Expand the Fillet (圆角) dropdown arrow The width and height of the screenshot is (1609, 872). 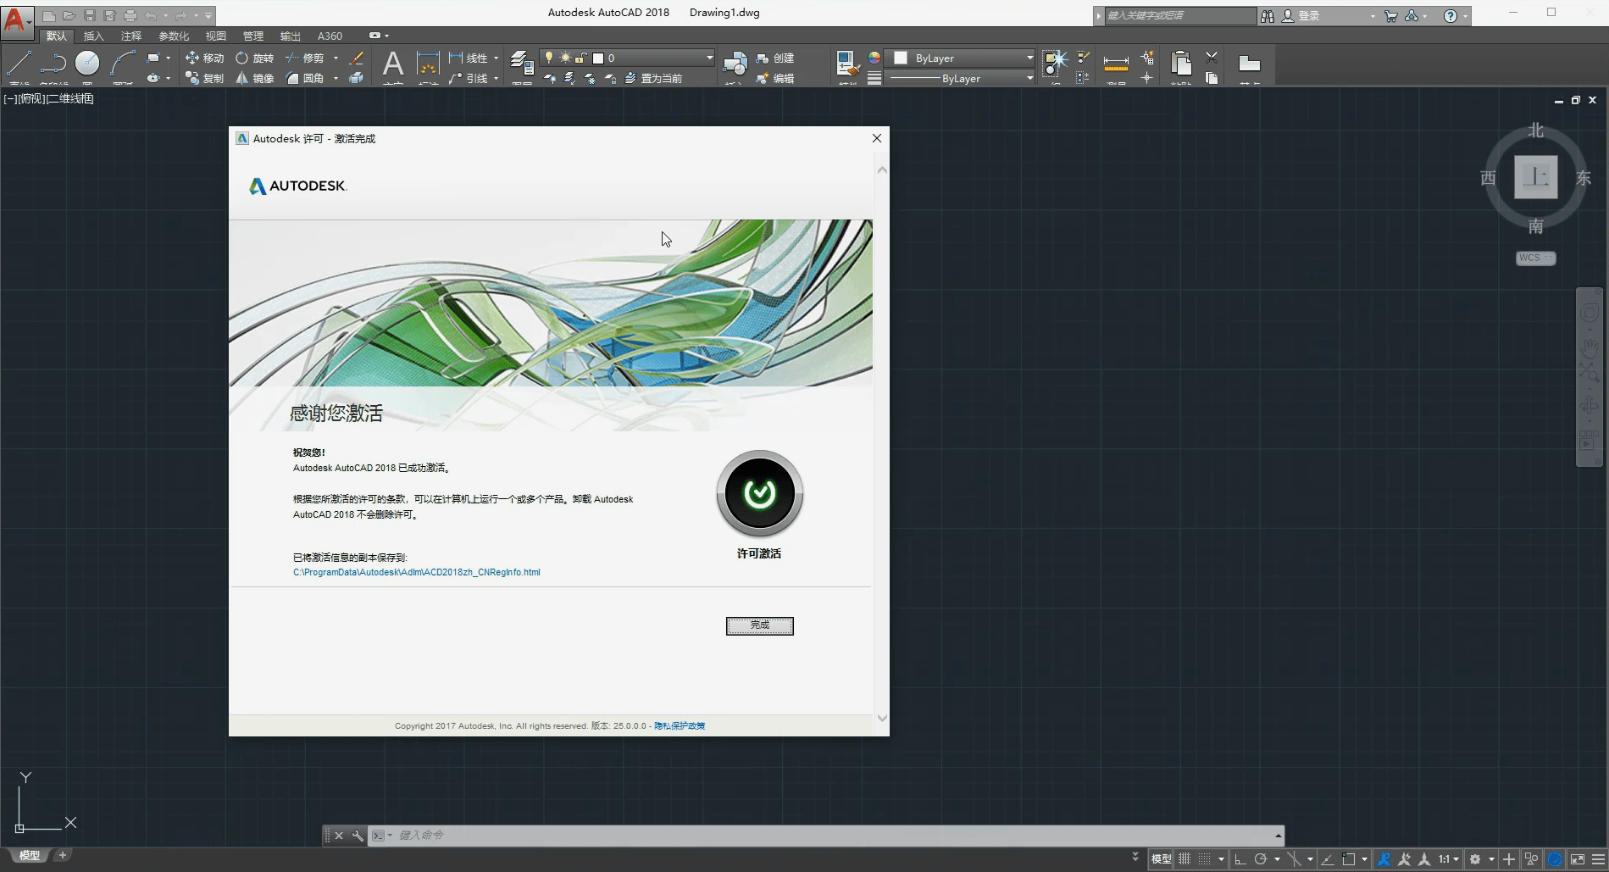(x=336, y=78)
